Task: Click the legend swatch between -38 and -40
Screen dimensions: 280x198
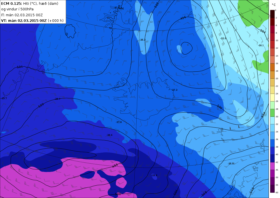Action: 272,151
